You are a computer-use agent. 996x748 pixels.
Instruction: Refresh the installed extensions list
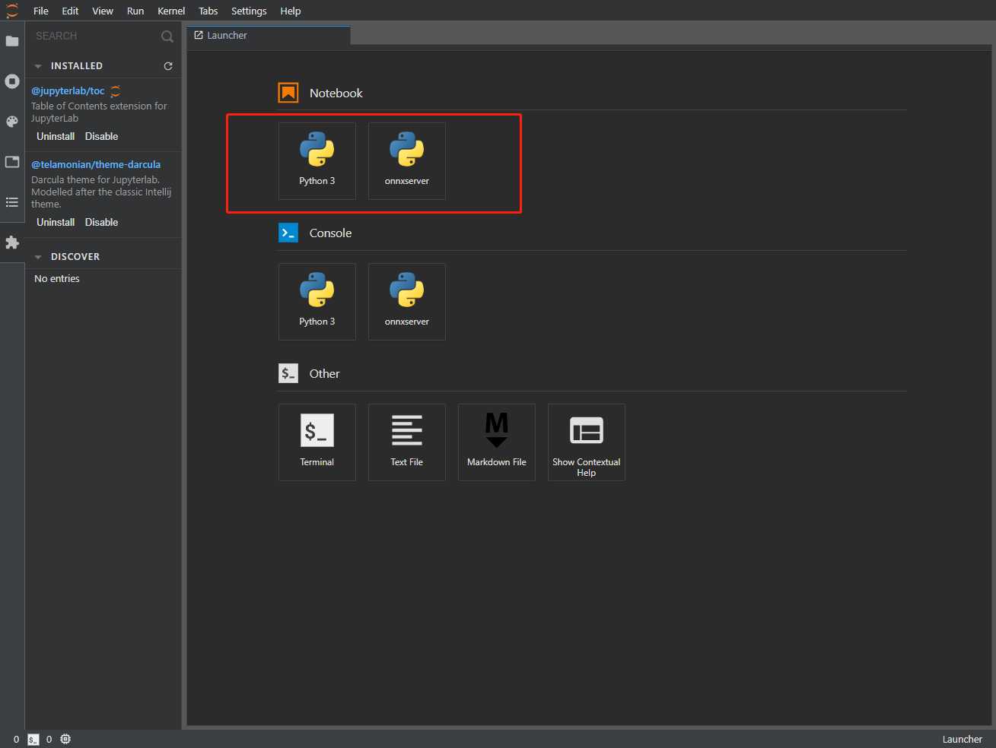tap(168, 66)
